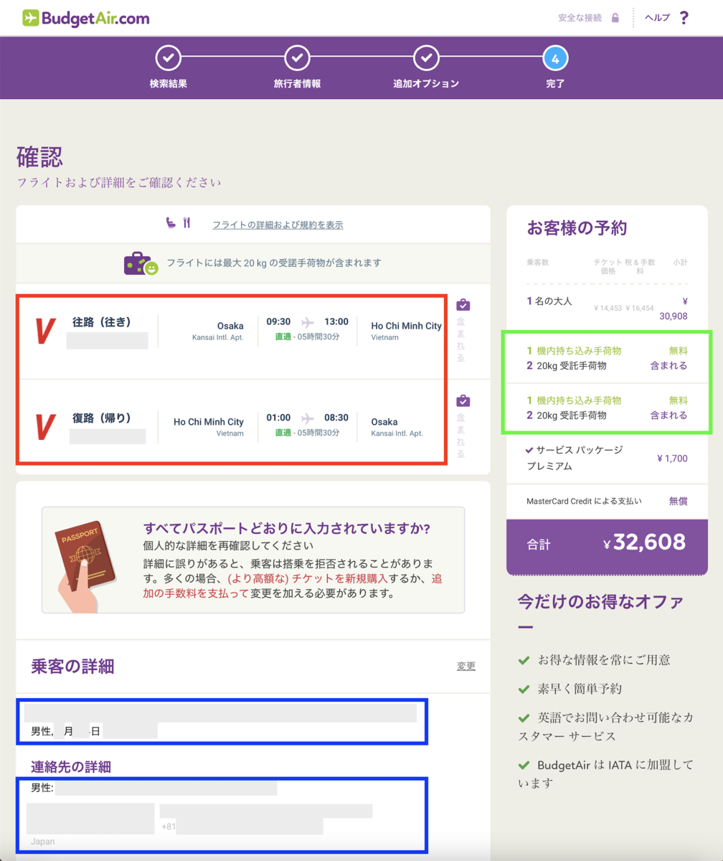Click the VietJet logo on return flight
Viewport: 723px width, 861px height.
(45, 427)
